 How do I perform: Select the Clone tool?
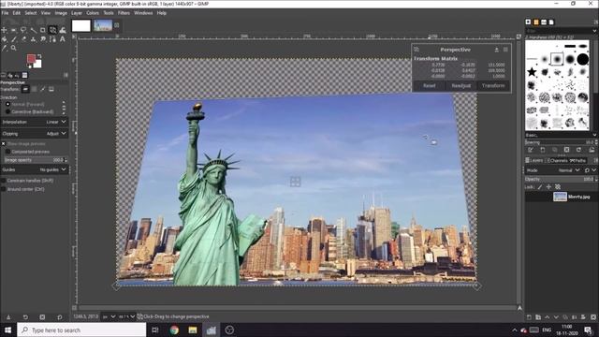tap(34, 39)
